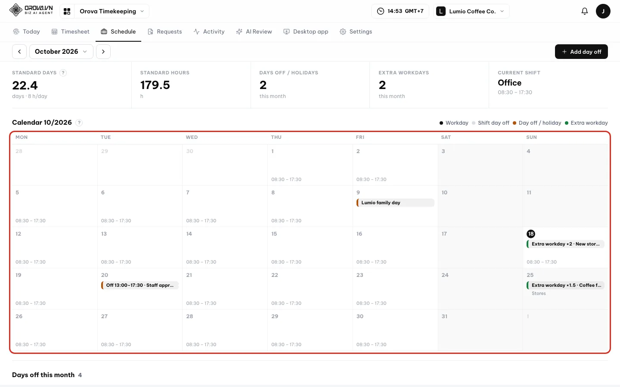Open the Lumio Coffee Co. company dropdown

(471, 11)
